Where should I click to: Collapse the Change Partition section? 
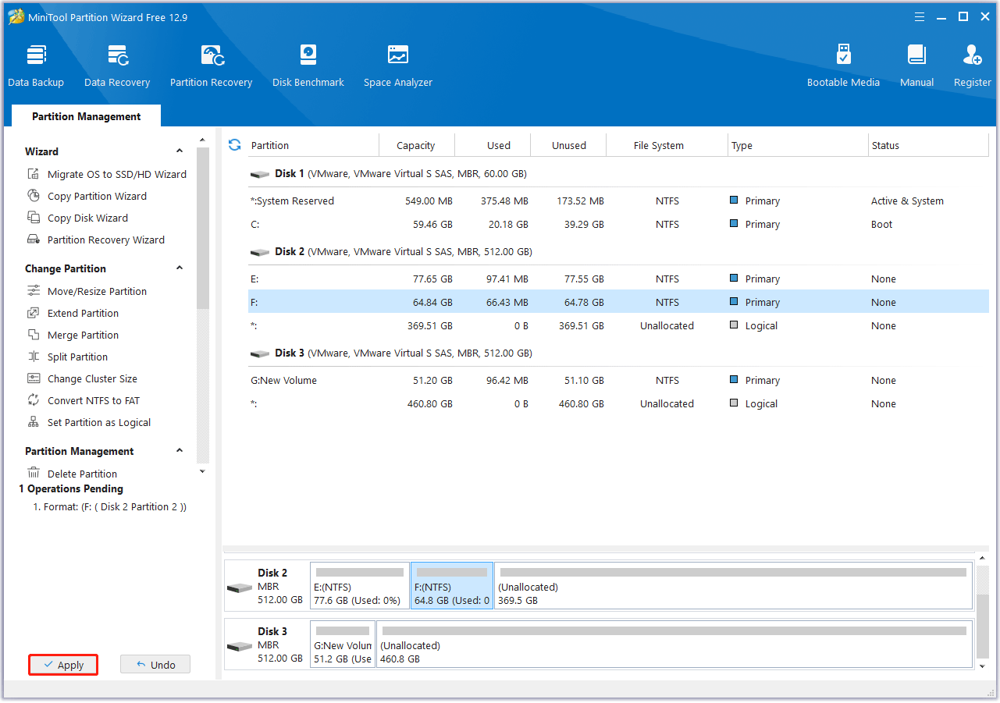[180, 268]
